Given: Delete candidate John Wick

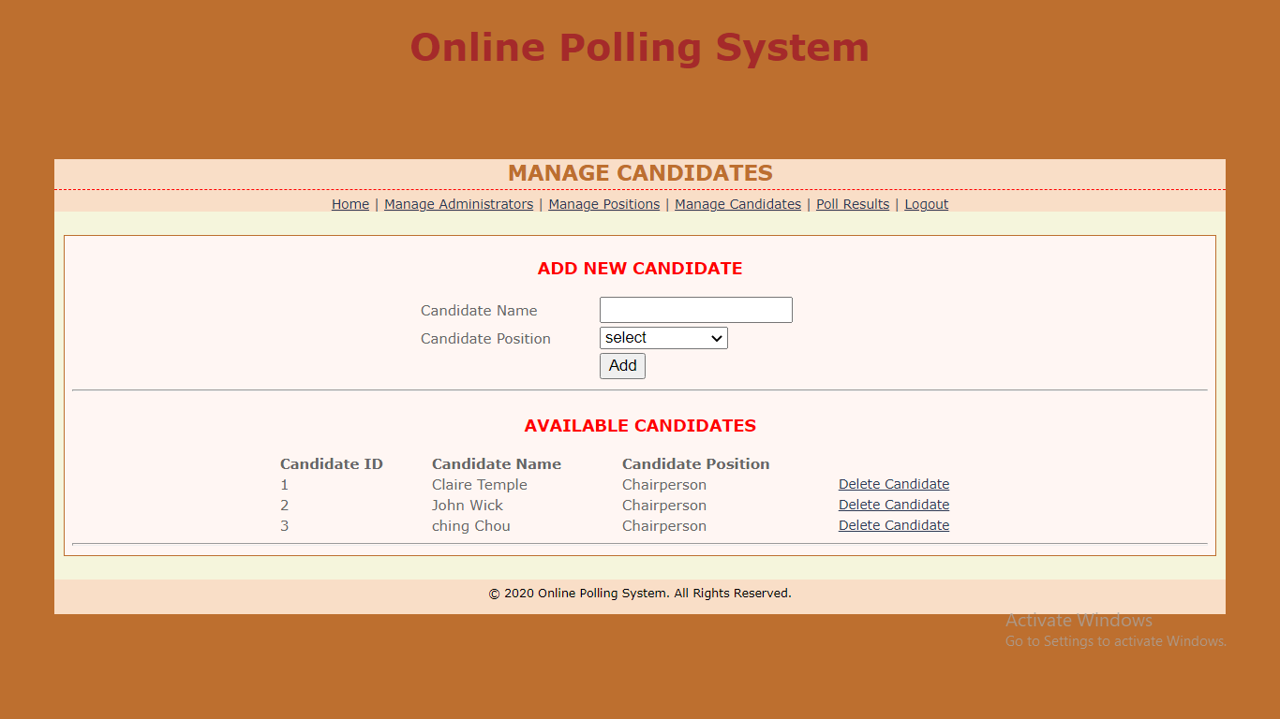Looking at the screenshot, I should (894, 505).
